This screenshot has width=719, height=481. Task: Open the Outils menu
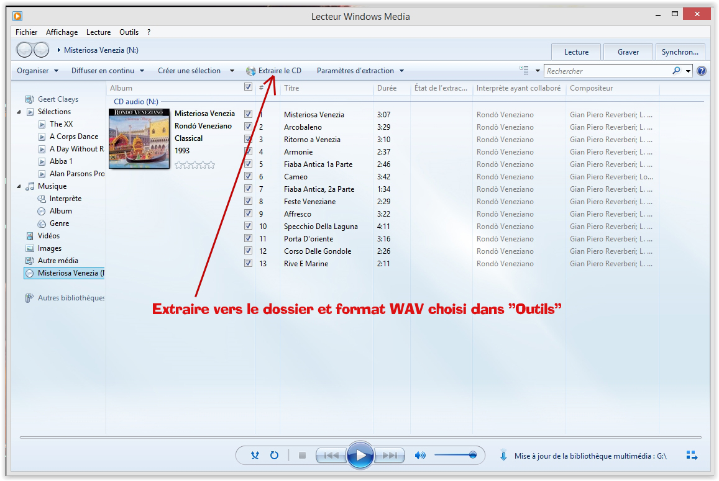(129, 32)
